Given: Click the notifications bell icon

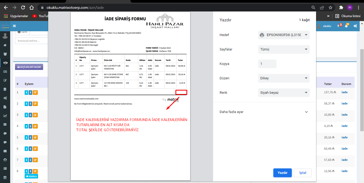Looking at the screenshot, I should (x=346, y=26).
